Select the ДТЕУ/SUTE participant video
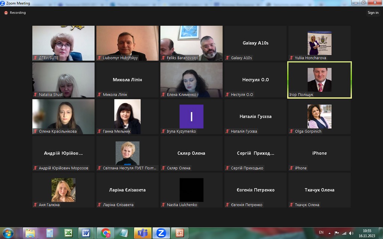The width and height of the screenshot is (383, 239). [x=63, y=43]
